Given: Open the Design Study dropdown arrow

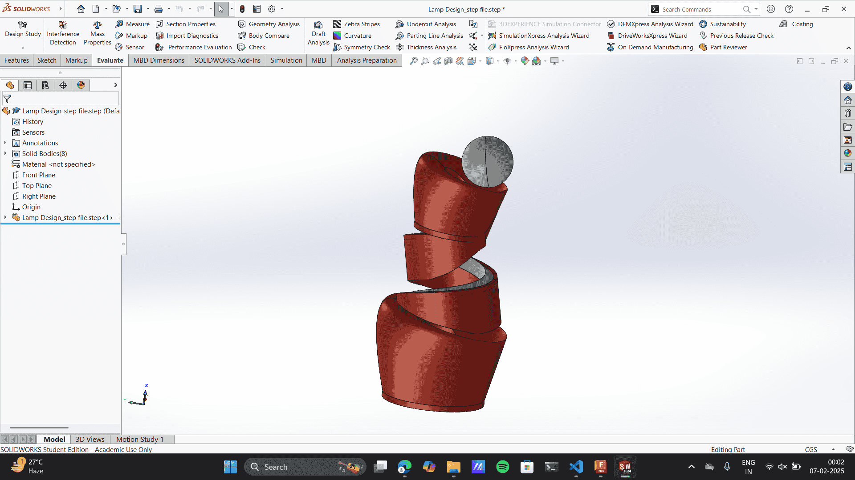Looking at the screenshot, I should (x=23, y=48).
